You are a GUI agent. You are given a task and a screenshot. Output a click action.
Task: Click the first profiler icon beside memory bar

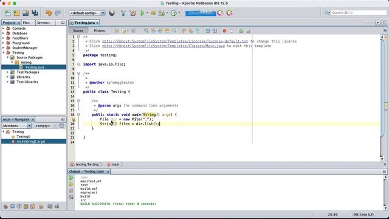[x=220, y=13]
